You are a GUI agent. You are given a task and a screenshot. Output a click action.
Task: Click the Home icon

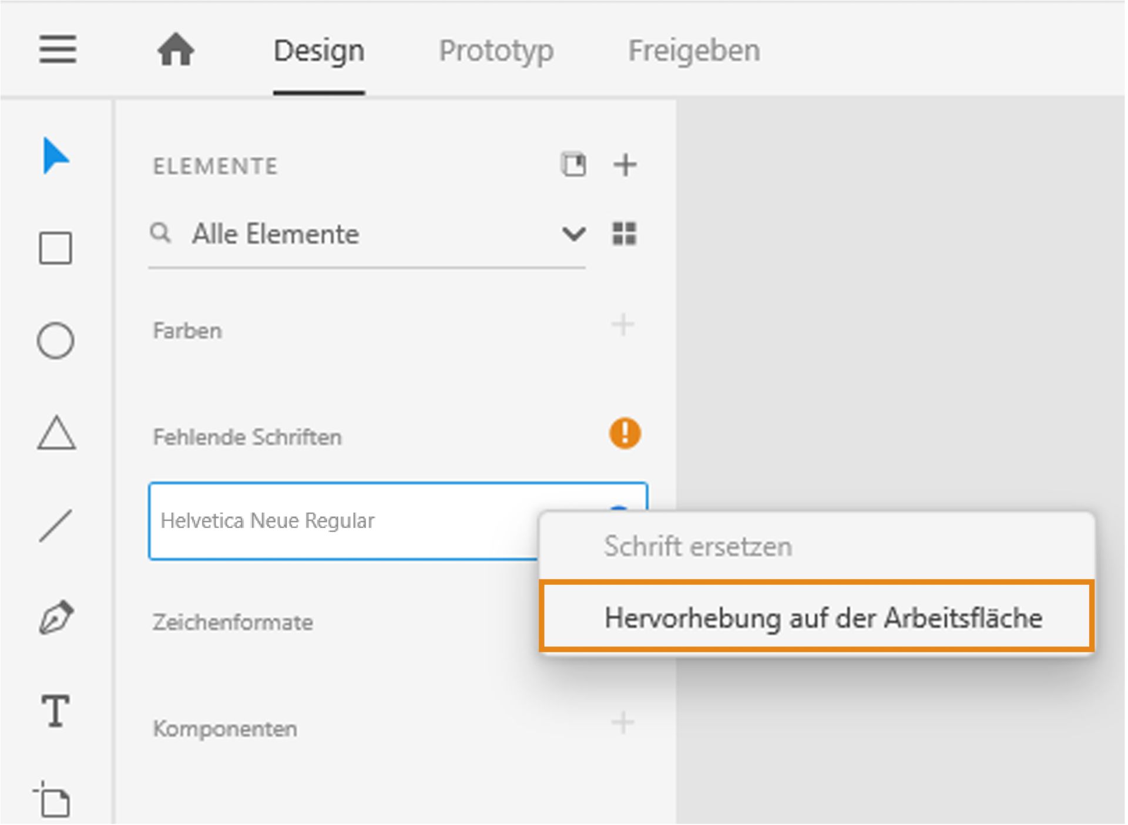click(176, 50)
